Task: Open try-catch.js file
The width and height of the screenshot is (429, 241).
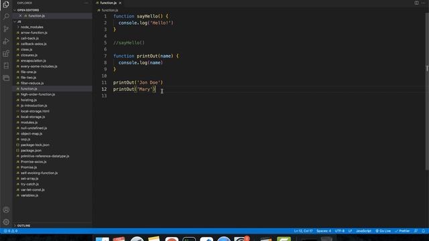Action: [x=29, y=184]
